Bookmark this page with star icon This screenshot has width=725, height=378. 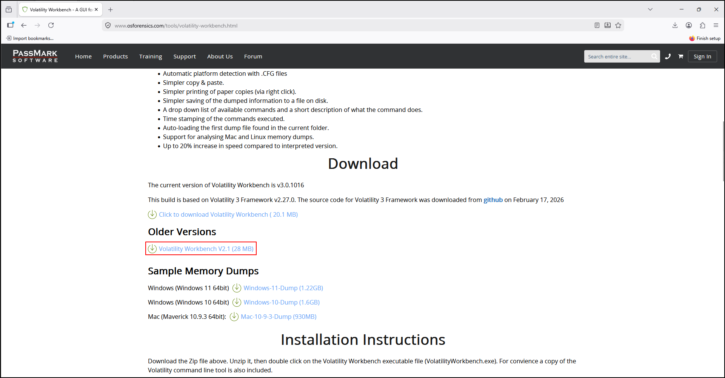[x=618, y=25]
